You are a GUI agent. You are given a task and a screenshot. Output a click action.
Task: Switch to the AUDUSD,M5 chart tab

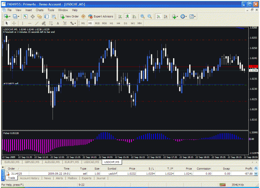[52, 162]
